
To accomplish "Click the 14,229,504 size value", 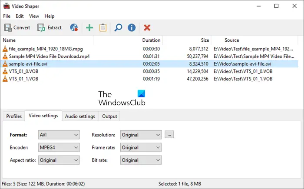I will [x=198, y=71].
